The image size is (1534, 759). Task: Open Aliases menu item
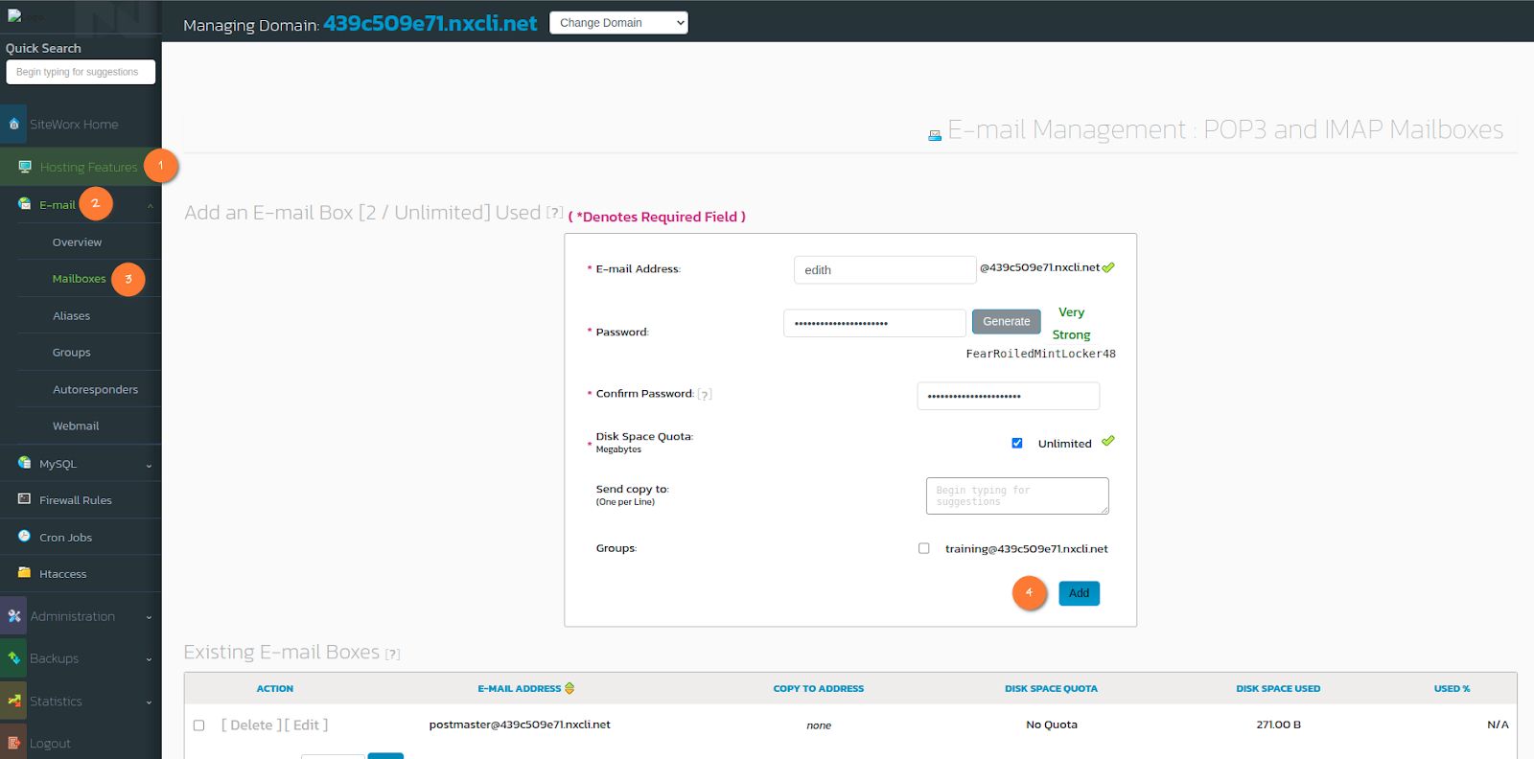71,316
